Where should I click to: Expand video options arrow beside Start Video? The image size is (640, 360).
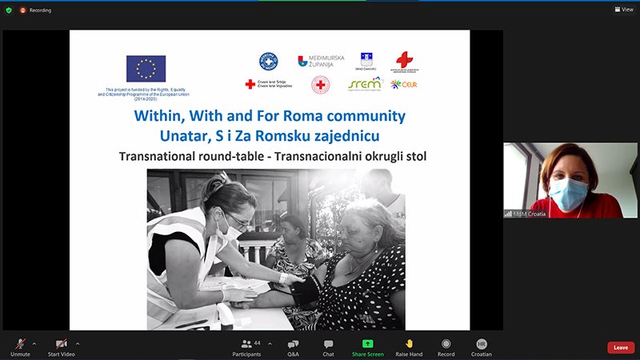tap(78, 344)
